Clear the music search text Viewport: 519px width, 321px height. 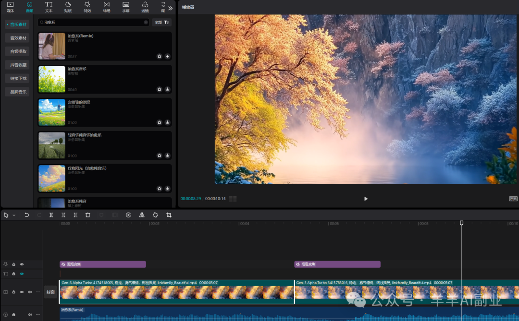tap(146, 22)
